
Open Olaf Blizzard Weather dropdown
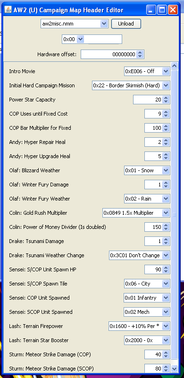166,170
